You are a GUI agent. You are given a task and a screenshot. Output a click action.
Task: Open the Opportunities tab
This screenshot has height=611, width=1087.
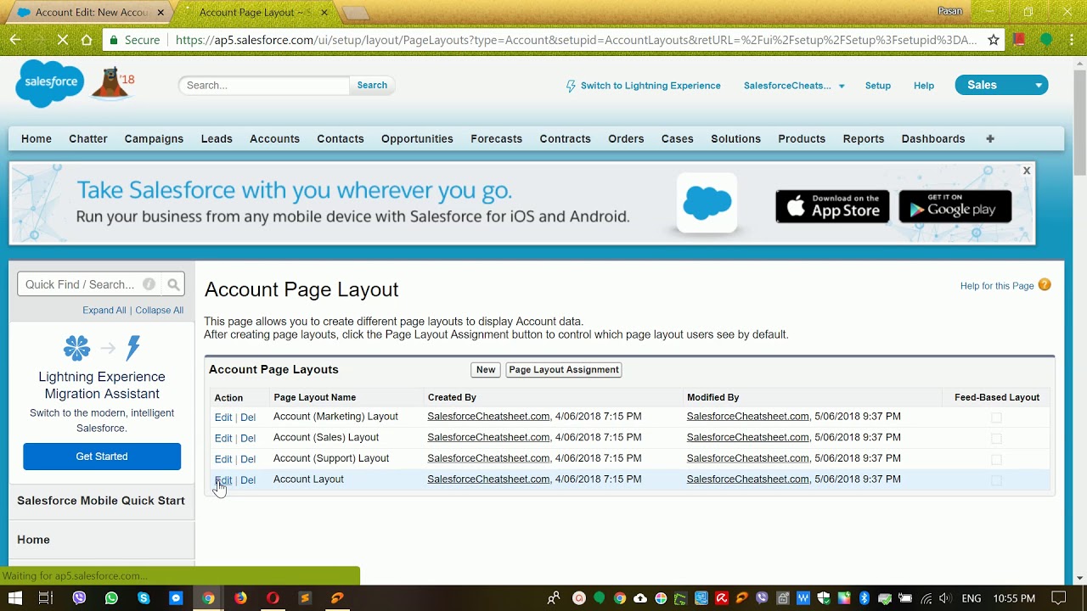tap(417, 139)
